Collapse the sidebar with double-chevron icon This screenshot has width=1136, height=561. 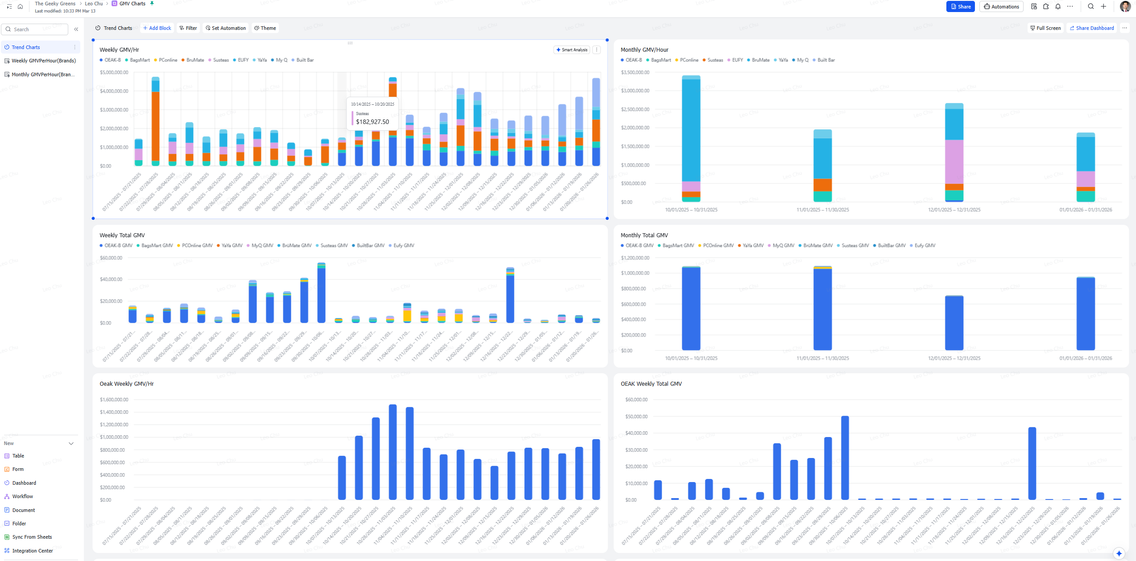[x=76, y=29]
